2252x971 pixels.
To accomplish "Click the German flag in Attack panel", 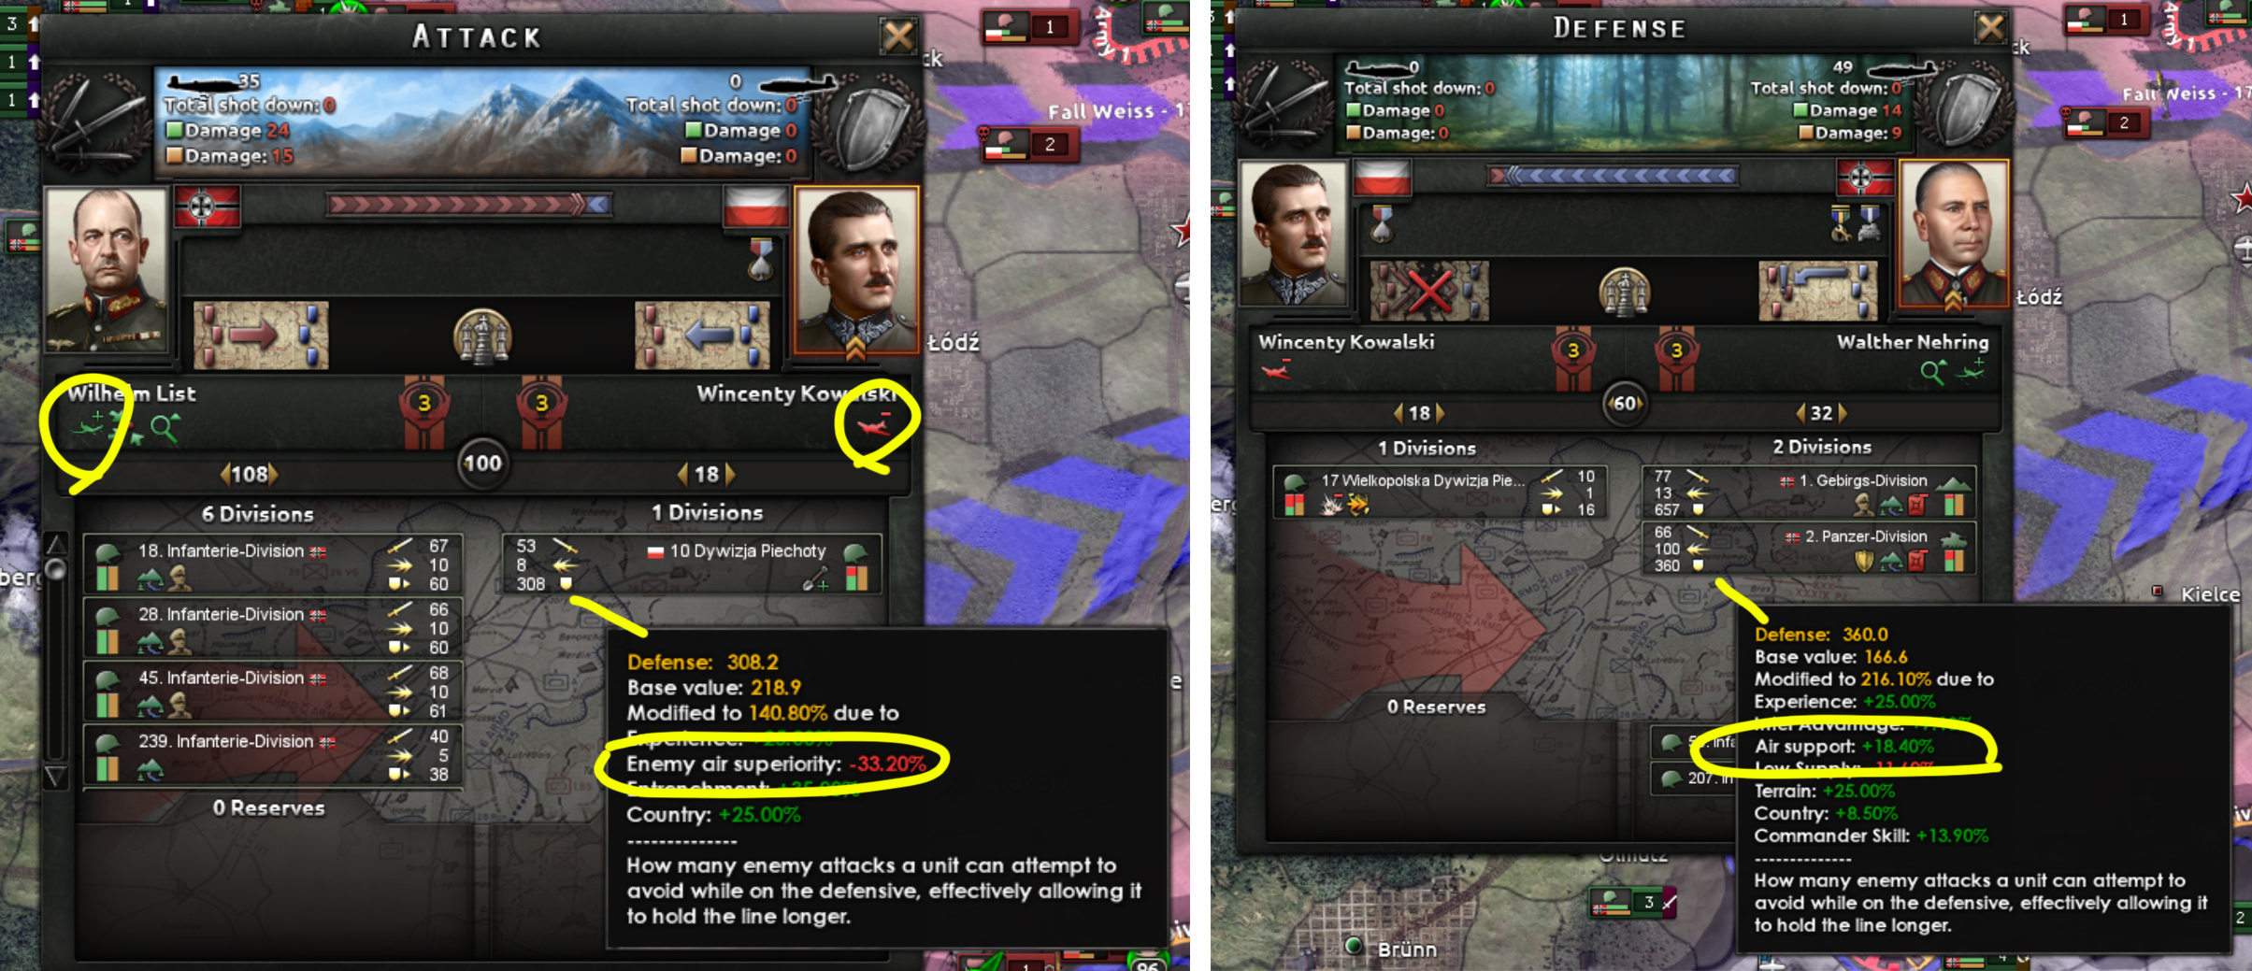I will pyautogui.click(x=208, y=207).
